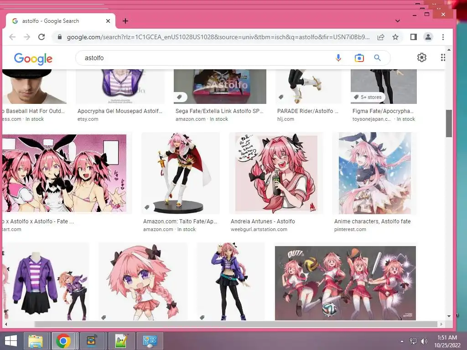Image resolution: width=467 pixels, height=350 pixels.
Task: Select Taito figure thumbnail with sword
Action: (x=181, y=173)
